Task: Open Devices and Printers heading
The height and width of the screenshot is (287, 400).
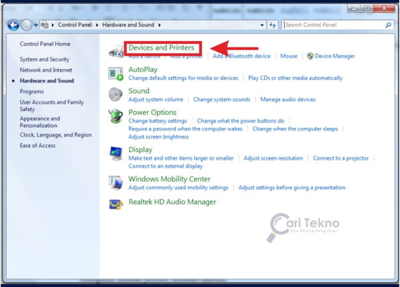Action: (161, 48)
